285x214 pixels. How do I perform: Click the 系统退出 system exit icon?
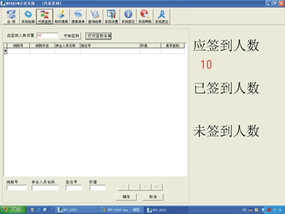click(x=162, y=16)
